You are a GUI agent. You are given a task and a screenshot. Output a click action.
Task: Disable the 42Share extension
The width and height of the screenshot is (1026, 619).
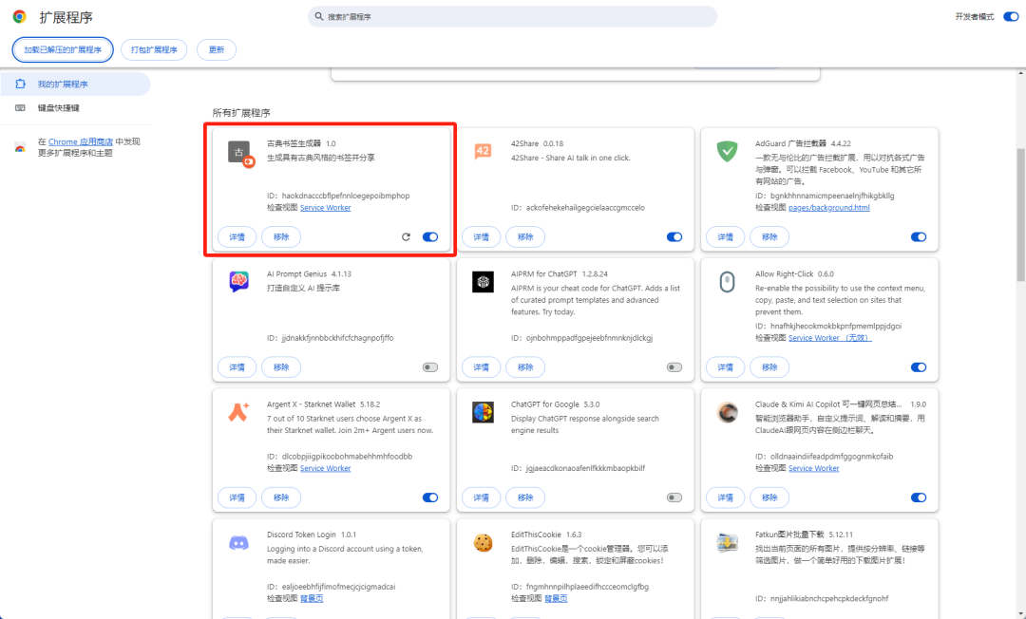(674, 236)
